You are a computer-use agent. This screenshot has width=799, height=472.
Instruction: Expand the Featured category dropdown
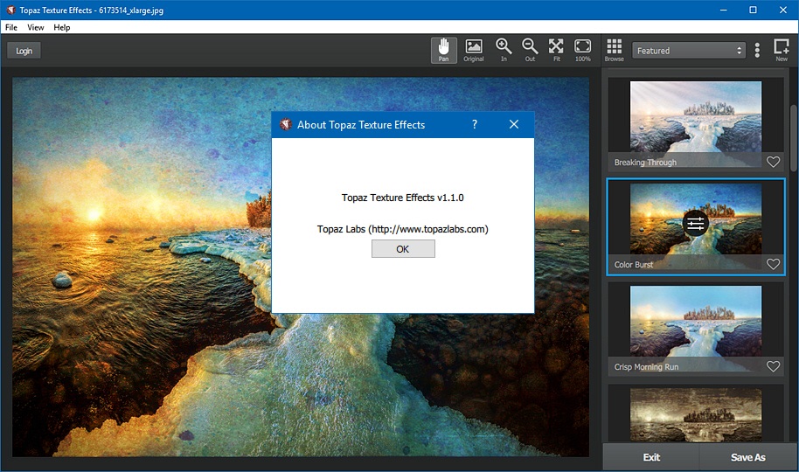point(689,51)
